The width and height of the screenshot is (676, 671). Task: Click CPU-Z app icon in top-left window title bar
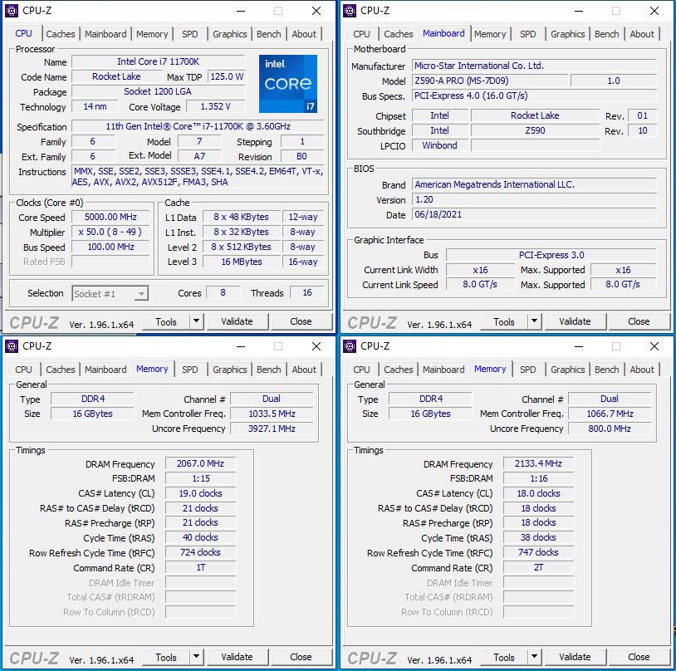click(12, 10)
